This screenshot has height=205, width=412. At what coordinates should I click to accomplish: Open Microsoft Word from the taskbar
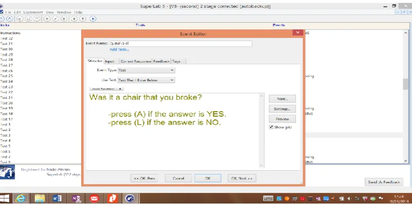(x=57, y=199)
